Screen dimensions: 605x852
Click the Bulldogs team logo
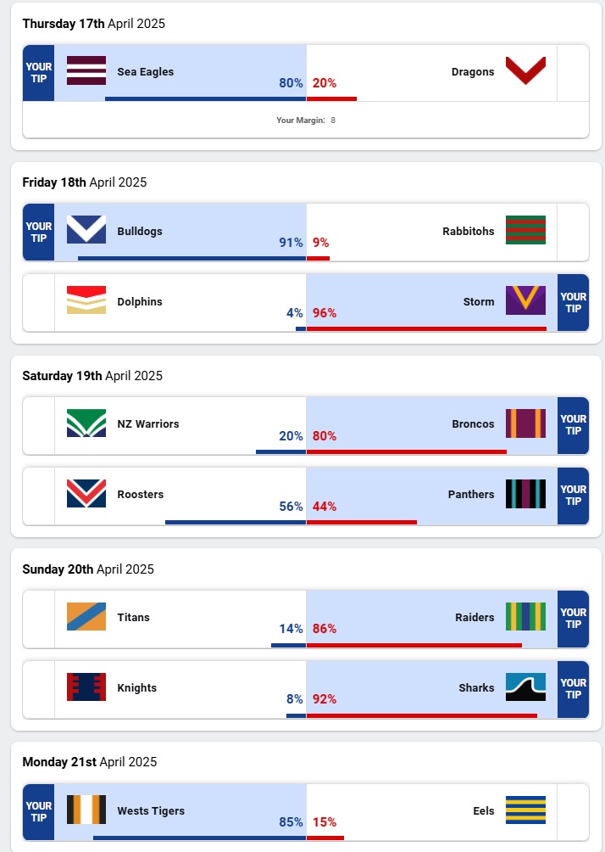[86, 231]
